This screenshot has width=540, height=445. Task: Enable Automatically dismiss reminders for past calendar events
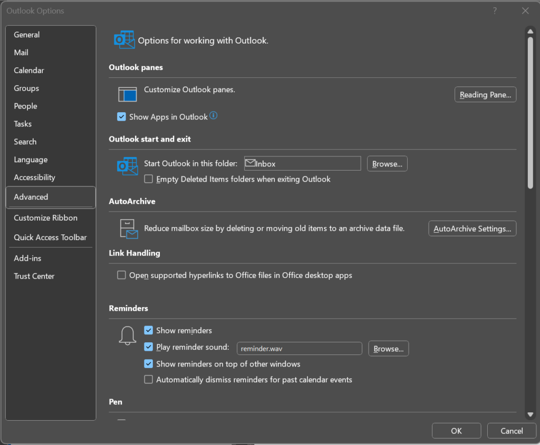(x=148, y=379)
